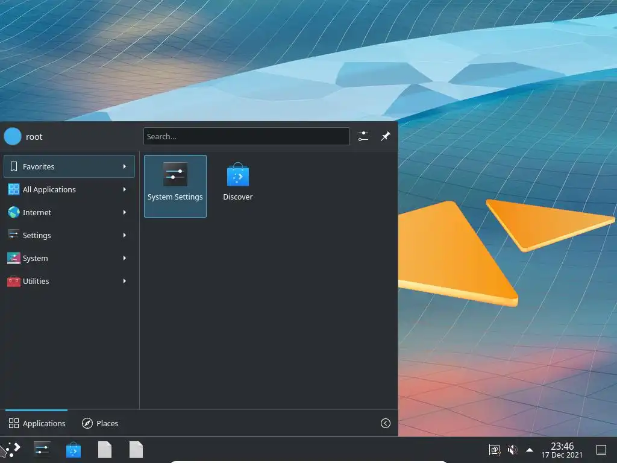617x463 pixels.
Task: Expand the arrow next to Internet
Action: click(x=124, y=212)
